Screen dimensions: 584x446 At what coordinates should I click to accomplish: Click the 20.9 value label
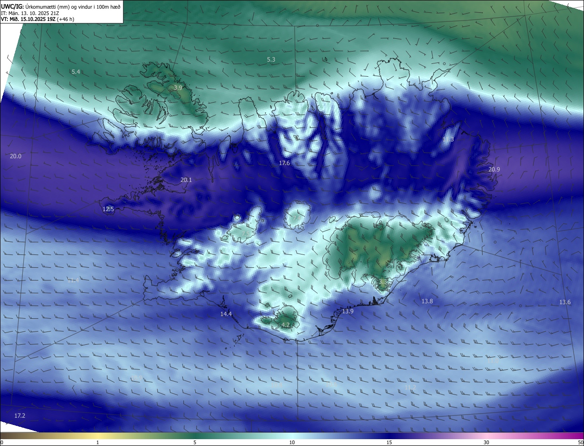click(494, 170)
